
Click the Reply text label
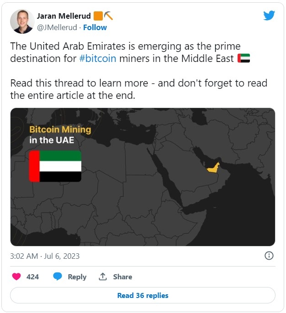point(77,277)
